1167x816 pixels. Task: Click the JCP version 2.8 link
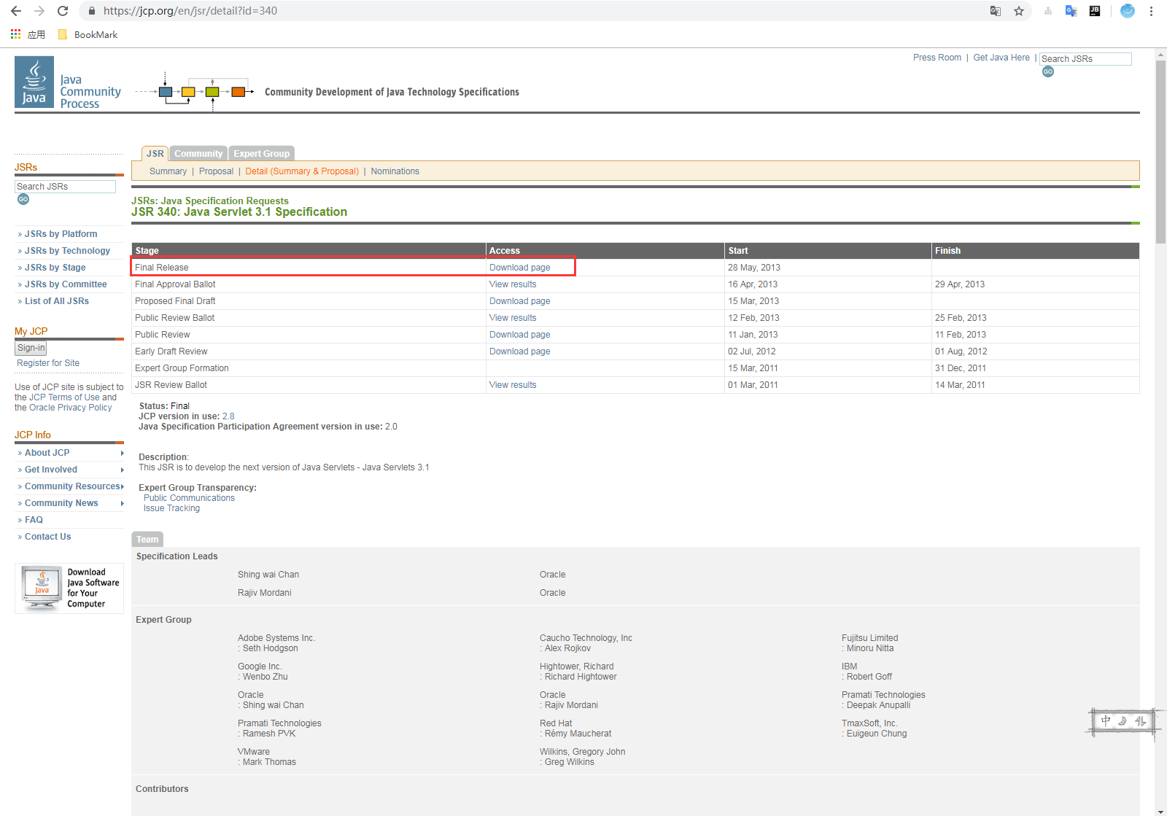point(228,416)
